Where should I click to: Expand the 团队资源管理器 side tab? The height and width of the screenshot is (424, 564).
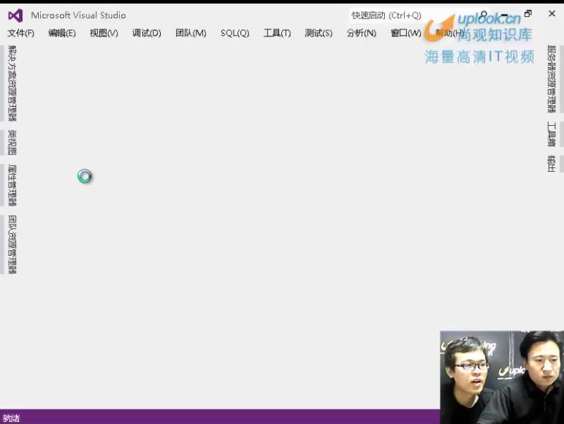pyautogui.click(x=12, y=244)
